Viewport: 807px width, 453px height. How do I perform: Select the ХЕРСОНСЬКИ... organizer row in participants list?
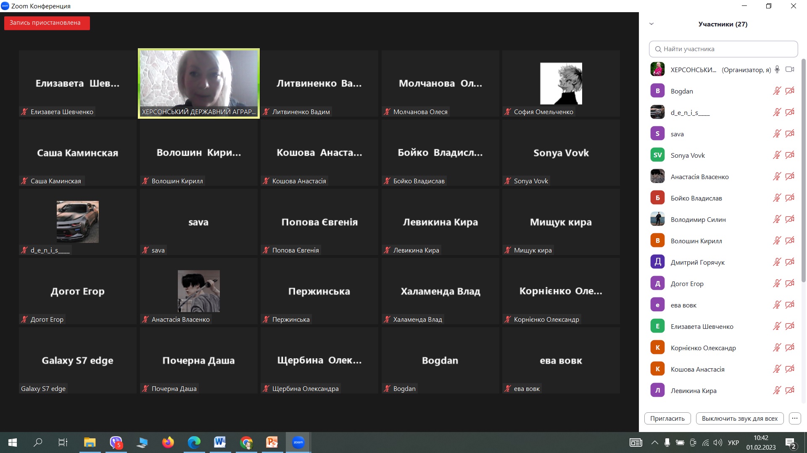click(x=722, y=70)
